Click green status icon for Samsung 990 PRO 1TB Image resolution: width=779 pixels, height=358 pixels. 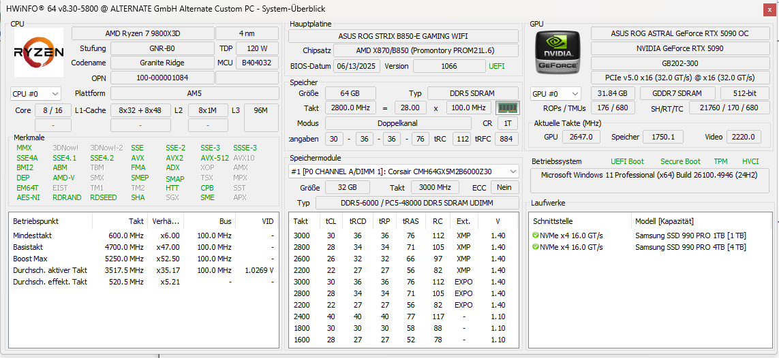536,235
